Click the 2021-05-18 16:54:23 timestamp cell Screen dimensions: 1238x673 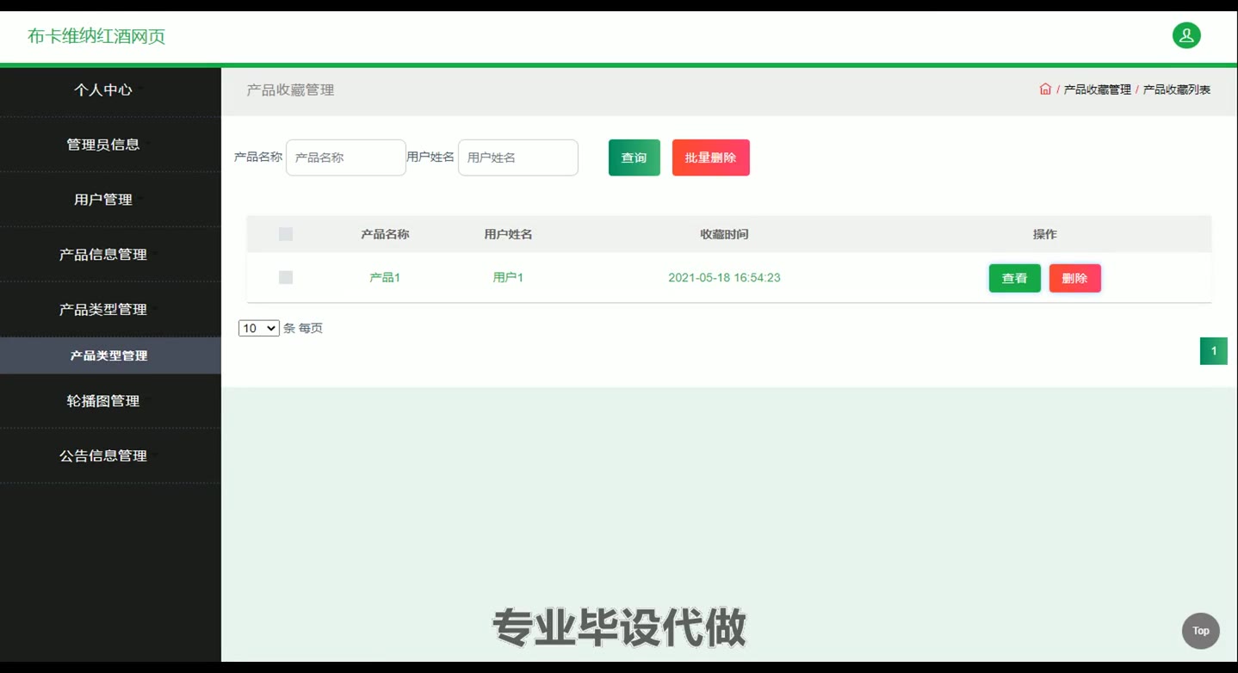[725, 277]
